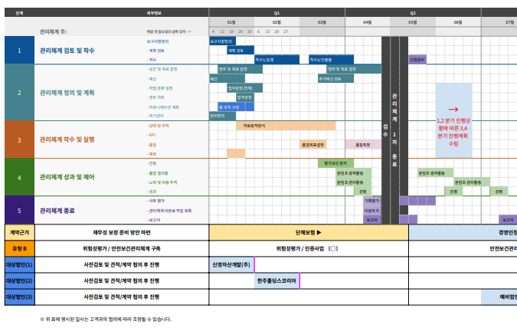Select the '관리체계 착수 및 실행' phase title
The image size is (517, 331).
(x=67, y=139)
